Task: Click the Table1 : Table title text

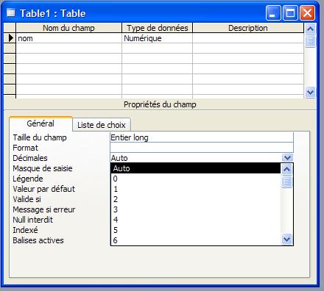Action: click(x=53, y=13)
